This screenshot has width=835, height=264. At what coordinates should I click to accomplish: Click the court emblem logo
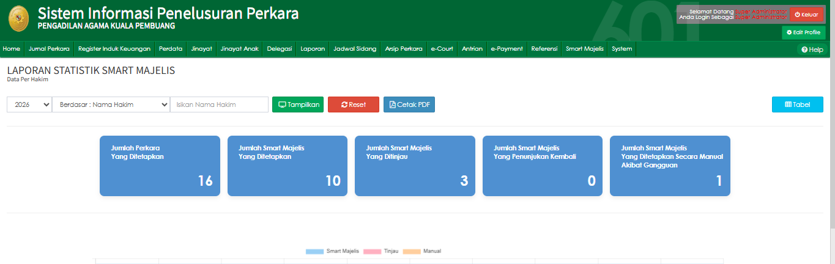(x=18, y=20)
